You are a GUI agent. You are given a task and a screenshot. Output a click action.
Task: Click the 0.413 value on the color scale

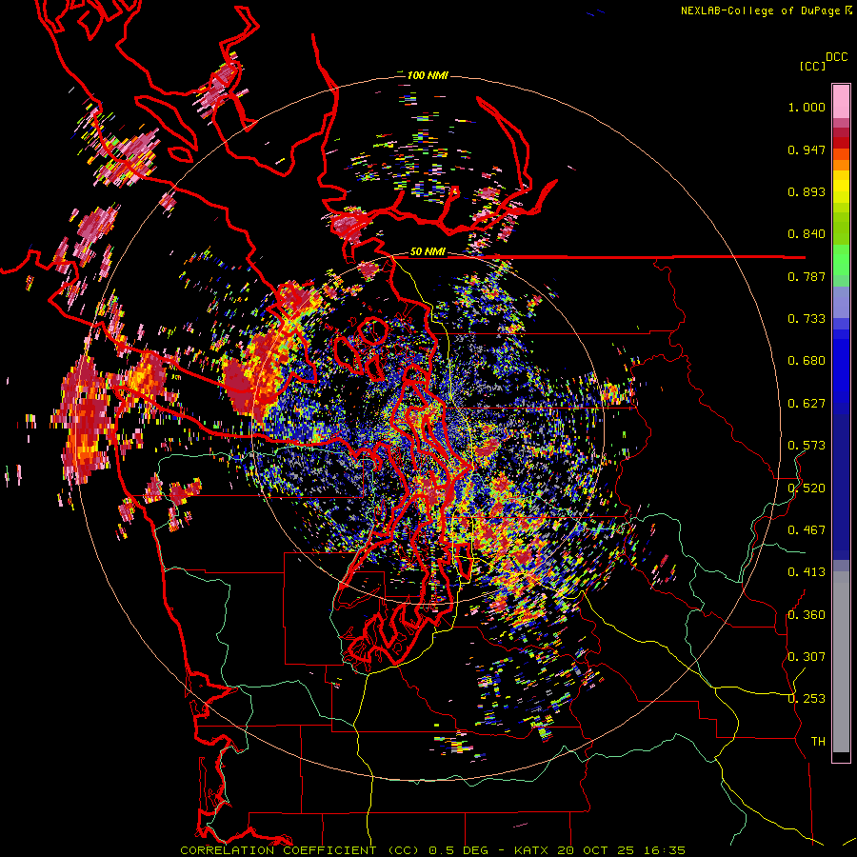pos(807,572)
